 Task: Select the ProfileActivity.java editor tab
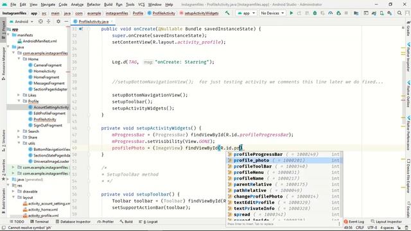93,21
